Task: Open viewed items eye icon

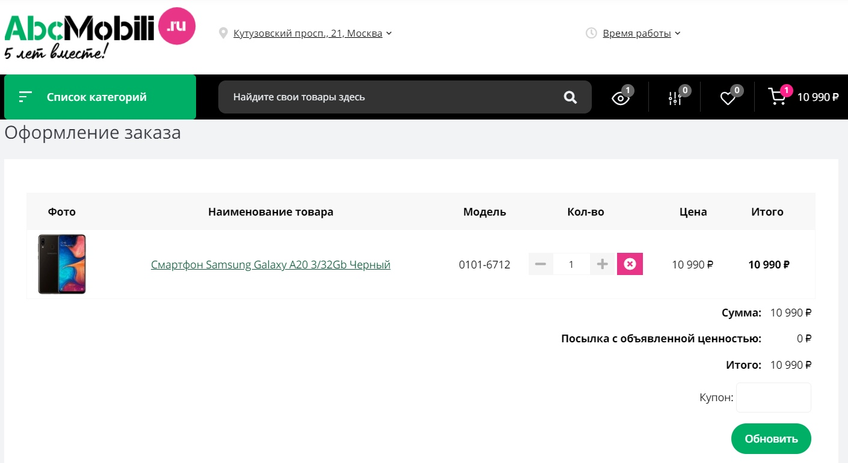Action: [621, 98]
